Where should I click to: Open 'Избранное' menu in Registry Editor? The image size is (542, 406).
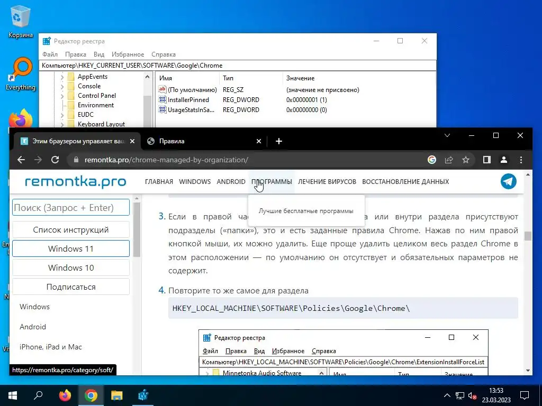coord(128,54)
